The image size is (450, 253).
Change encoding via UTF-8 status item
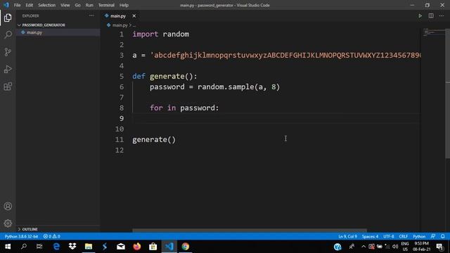[x=389, y=236]
